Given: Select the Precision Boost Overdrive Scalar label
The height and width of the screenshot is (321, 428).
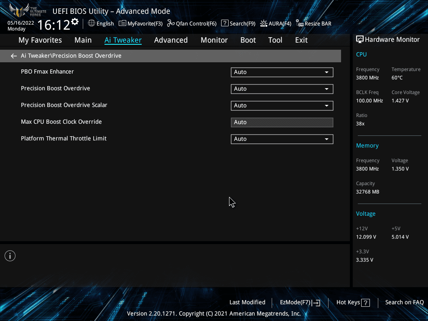Looking at the screenshot, I should click(64, 105).
